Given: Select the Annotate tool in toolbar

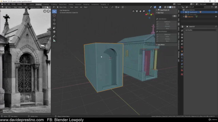Looking at the screenshot, I should coord(54,36).
